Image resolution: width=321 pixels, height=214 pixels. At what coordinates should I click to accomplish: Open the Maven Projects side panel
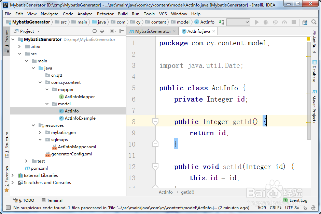click(x=314, y=106)
